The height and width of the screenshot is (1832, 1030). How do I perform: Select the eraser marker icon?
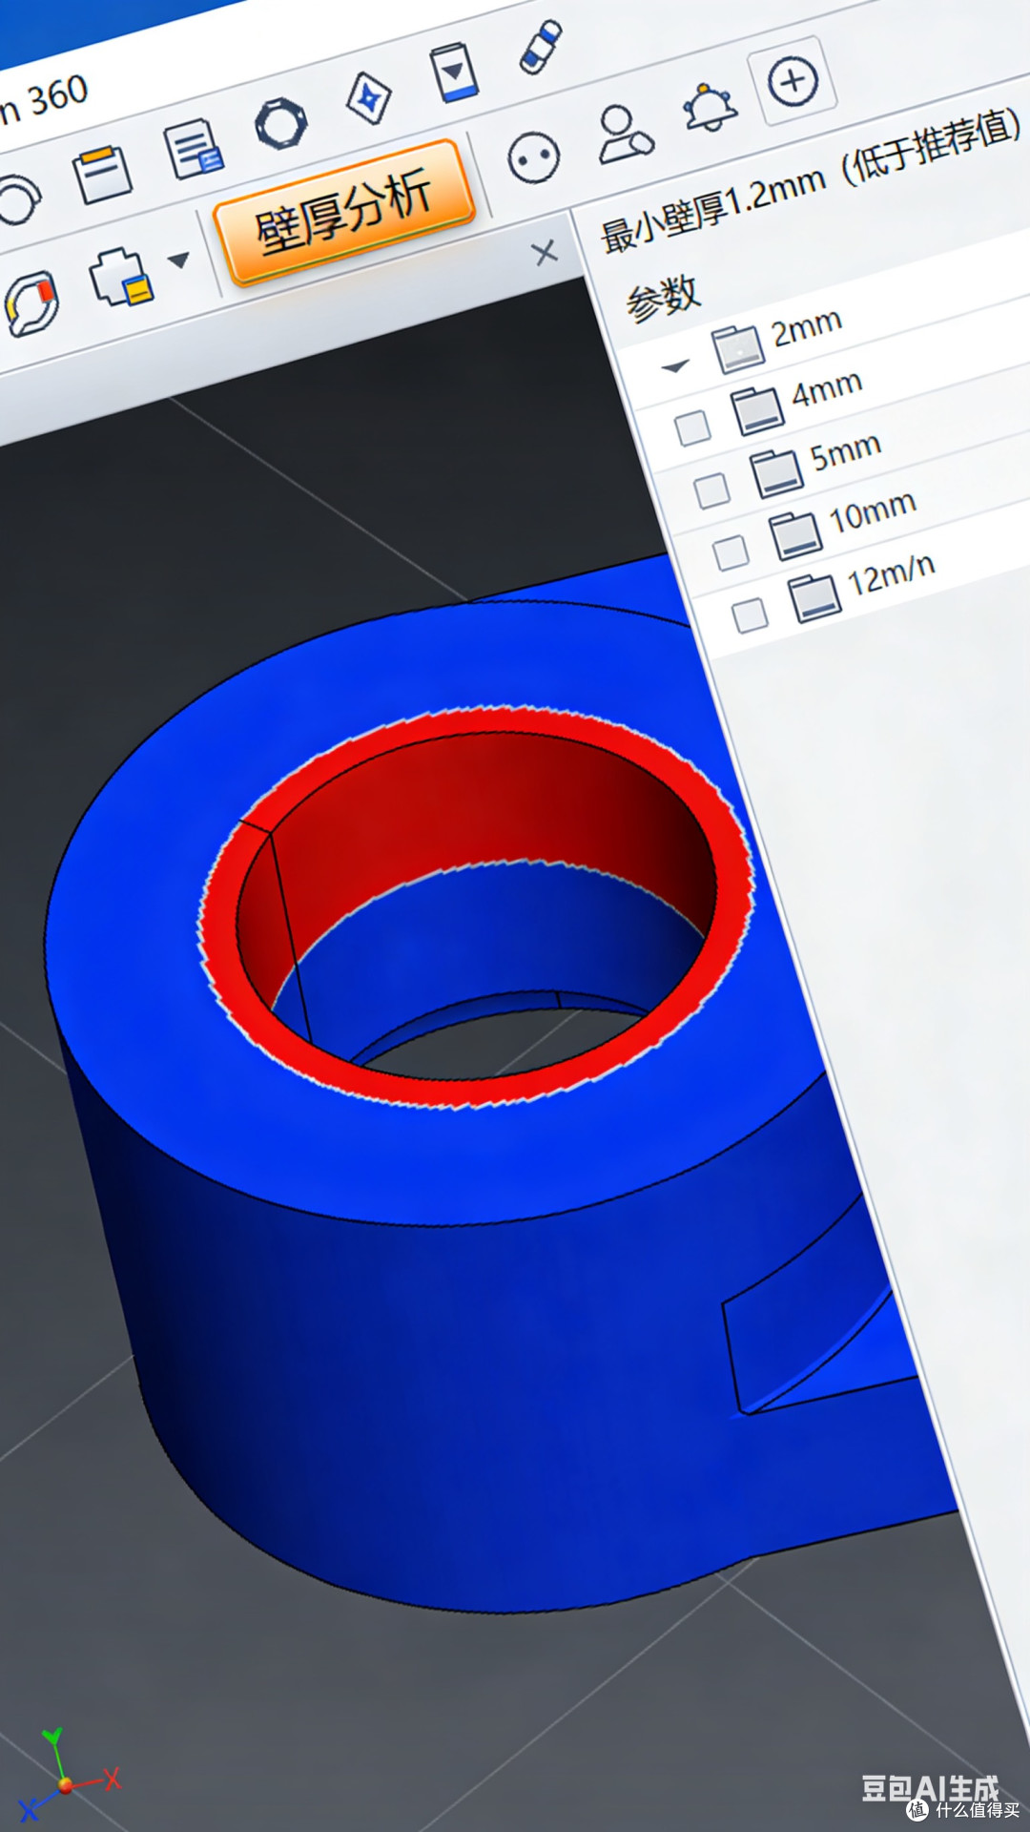(x=541, y=47)
